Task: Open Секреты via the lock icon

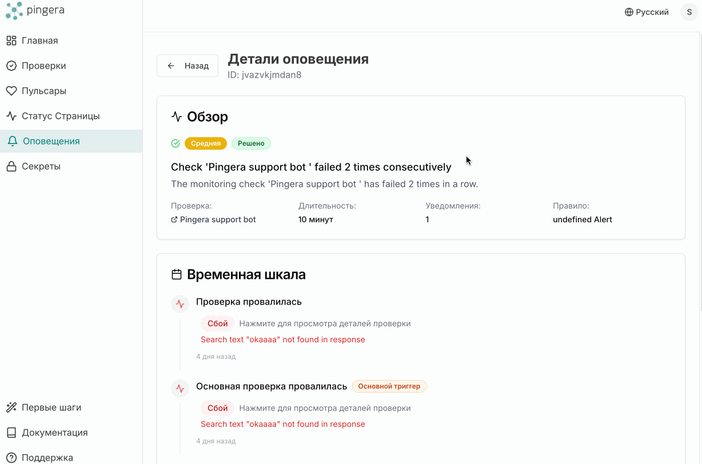Action: 13,166
